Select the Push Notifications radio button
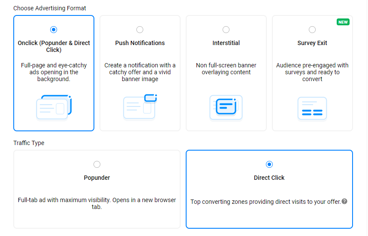 click(x=140, y=30)
